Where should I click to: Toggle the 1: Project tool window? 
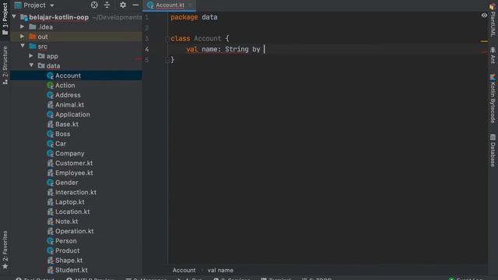click(5, 19)
